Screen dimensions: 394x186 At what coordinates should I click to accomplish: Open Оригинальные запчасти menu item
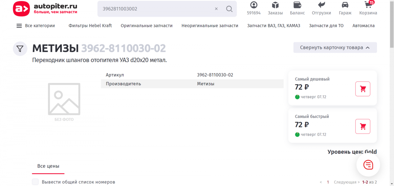coord(146,26)
